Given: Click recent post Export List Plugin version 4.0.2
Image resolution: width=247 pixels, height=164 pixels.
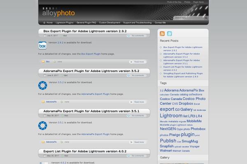Looking at the screenshot, I should (182, 68).
